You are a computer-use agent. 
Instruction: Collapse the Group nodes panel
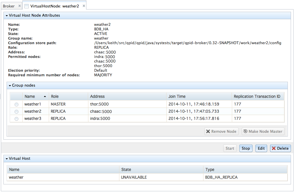10,85
